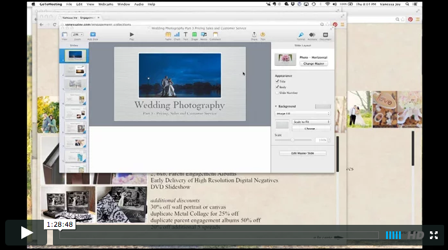Open the Scale to Fit dropdown
Image resolution: width=448 pixels, height=250 pixels.
point(311,122)
